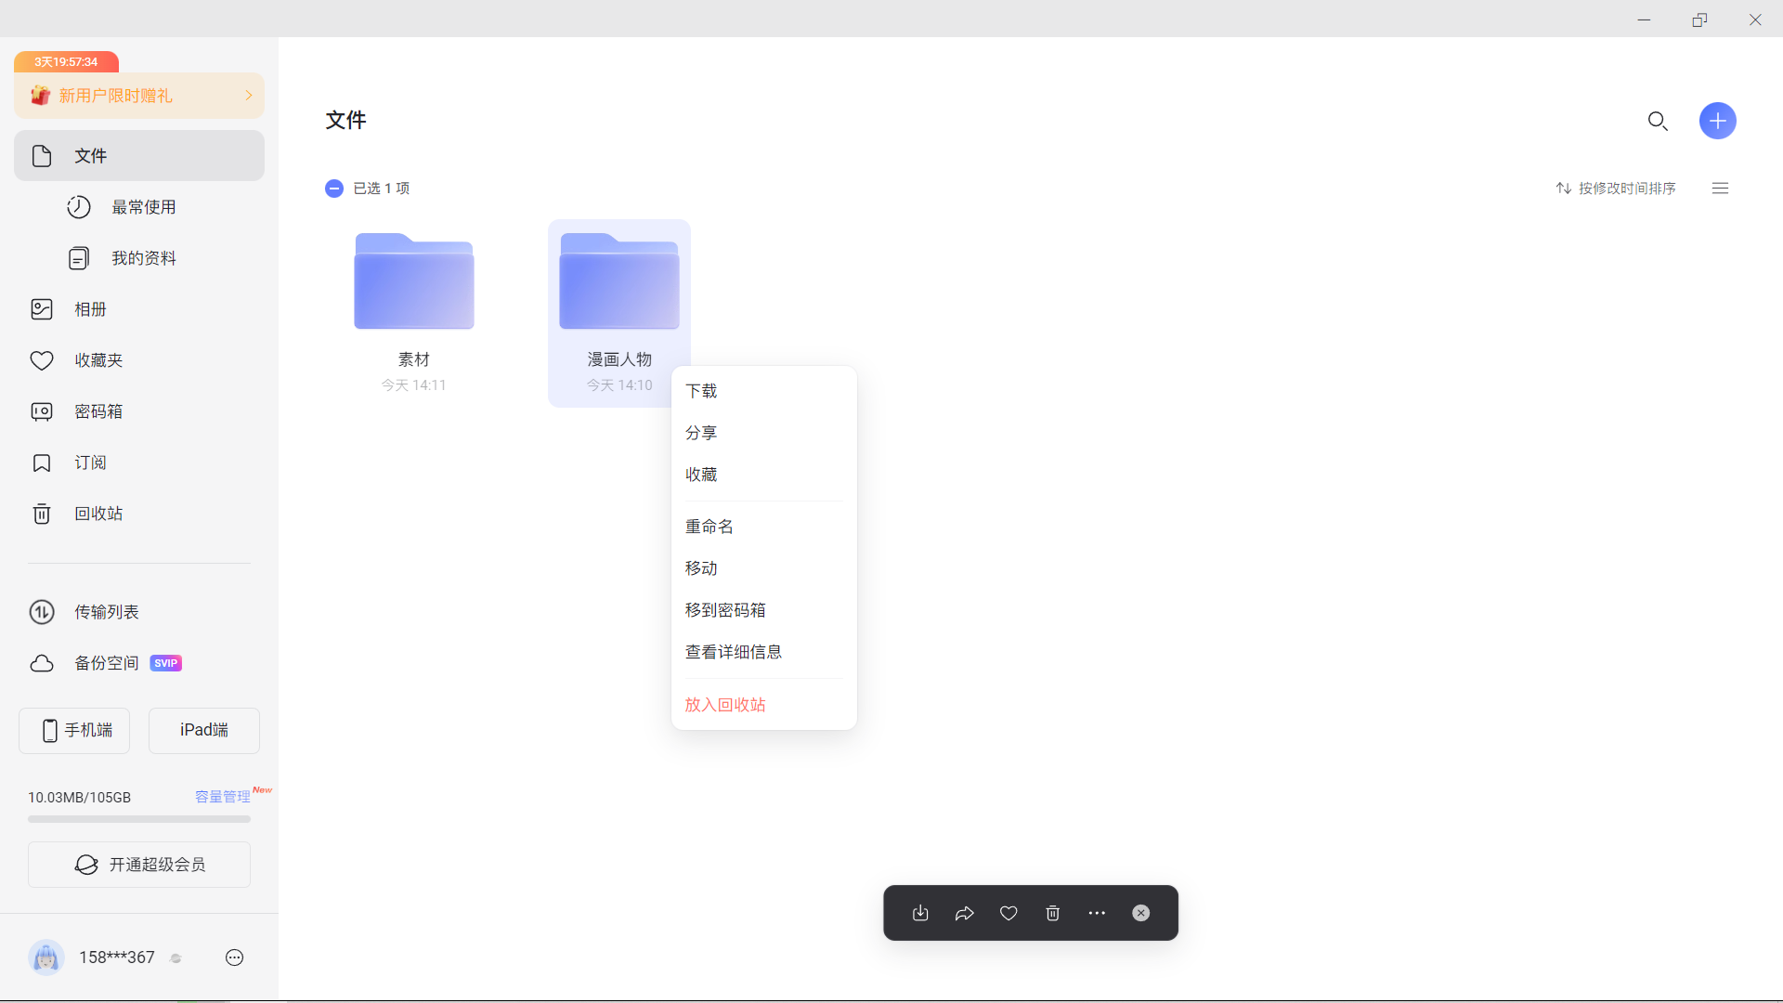Open the 按修改时间排序 sort dropdown
This screenshot has height=1003, width=1783.
point(1616,189)
